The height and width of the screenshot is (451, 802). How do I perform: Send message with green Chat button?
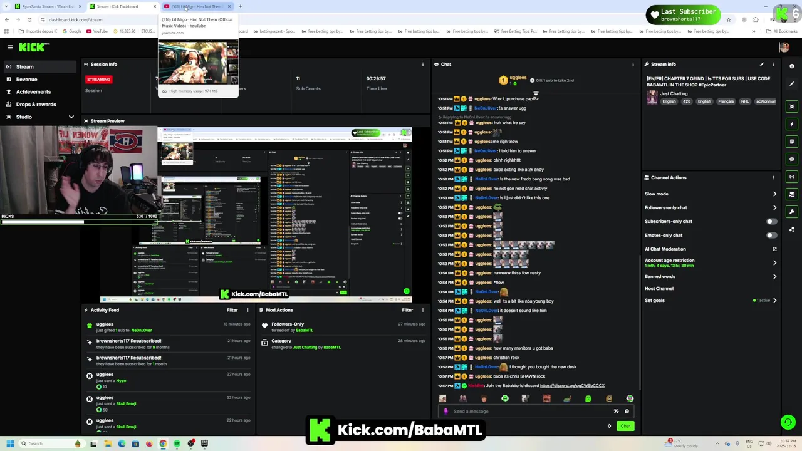(625, 426)
